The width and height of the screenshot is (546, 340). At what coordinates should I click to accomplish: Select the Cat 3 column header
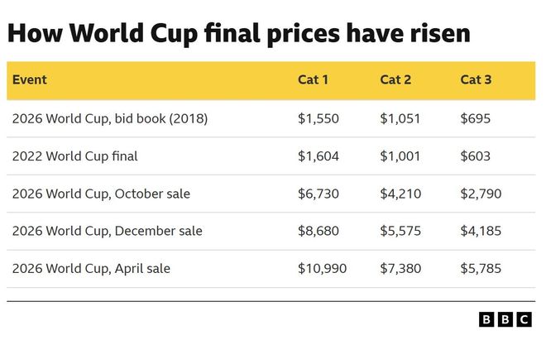[x=476, y=80]
